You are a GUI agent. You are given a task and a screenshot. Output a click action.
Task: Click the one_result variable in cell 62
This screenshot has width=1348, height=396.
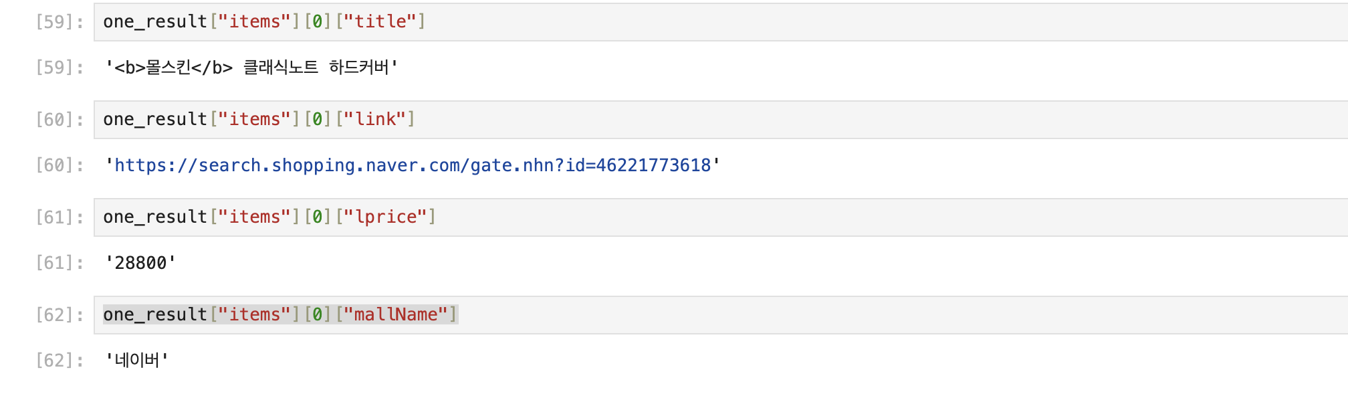(x=154, y=314)
